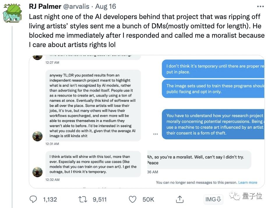Click the three-dot options beside blue message
271x208 pixels.
click(x=156, y=134)
